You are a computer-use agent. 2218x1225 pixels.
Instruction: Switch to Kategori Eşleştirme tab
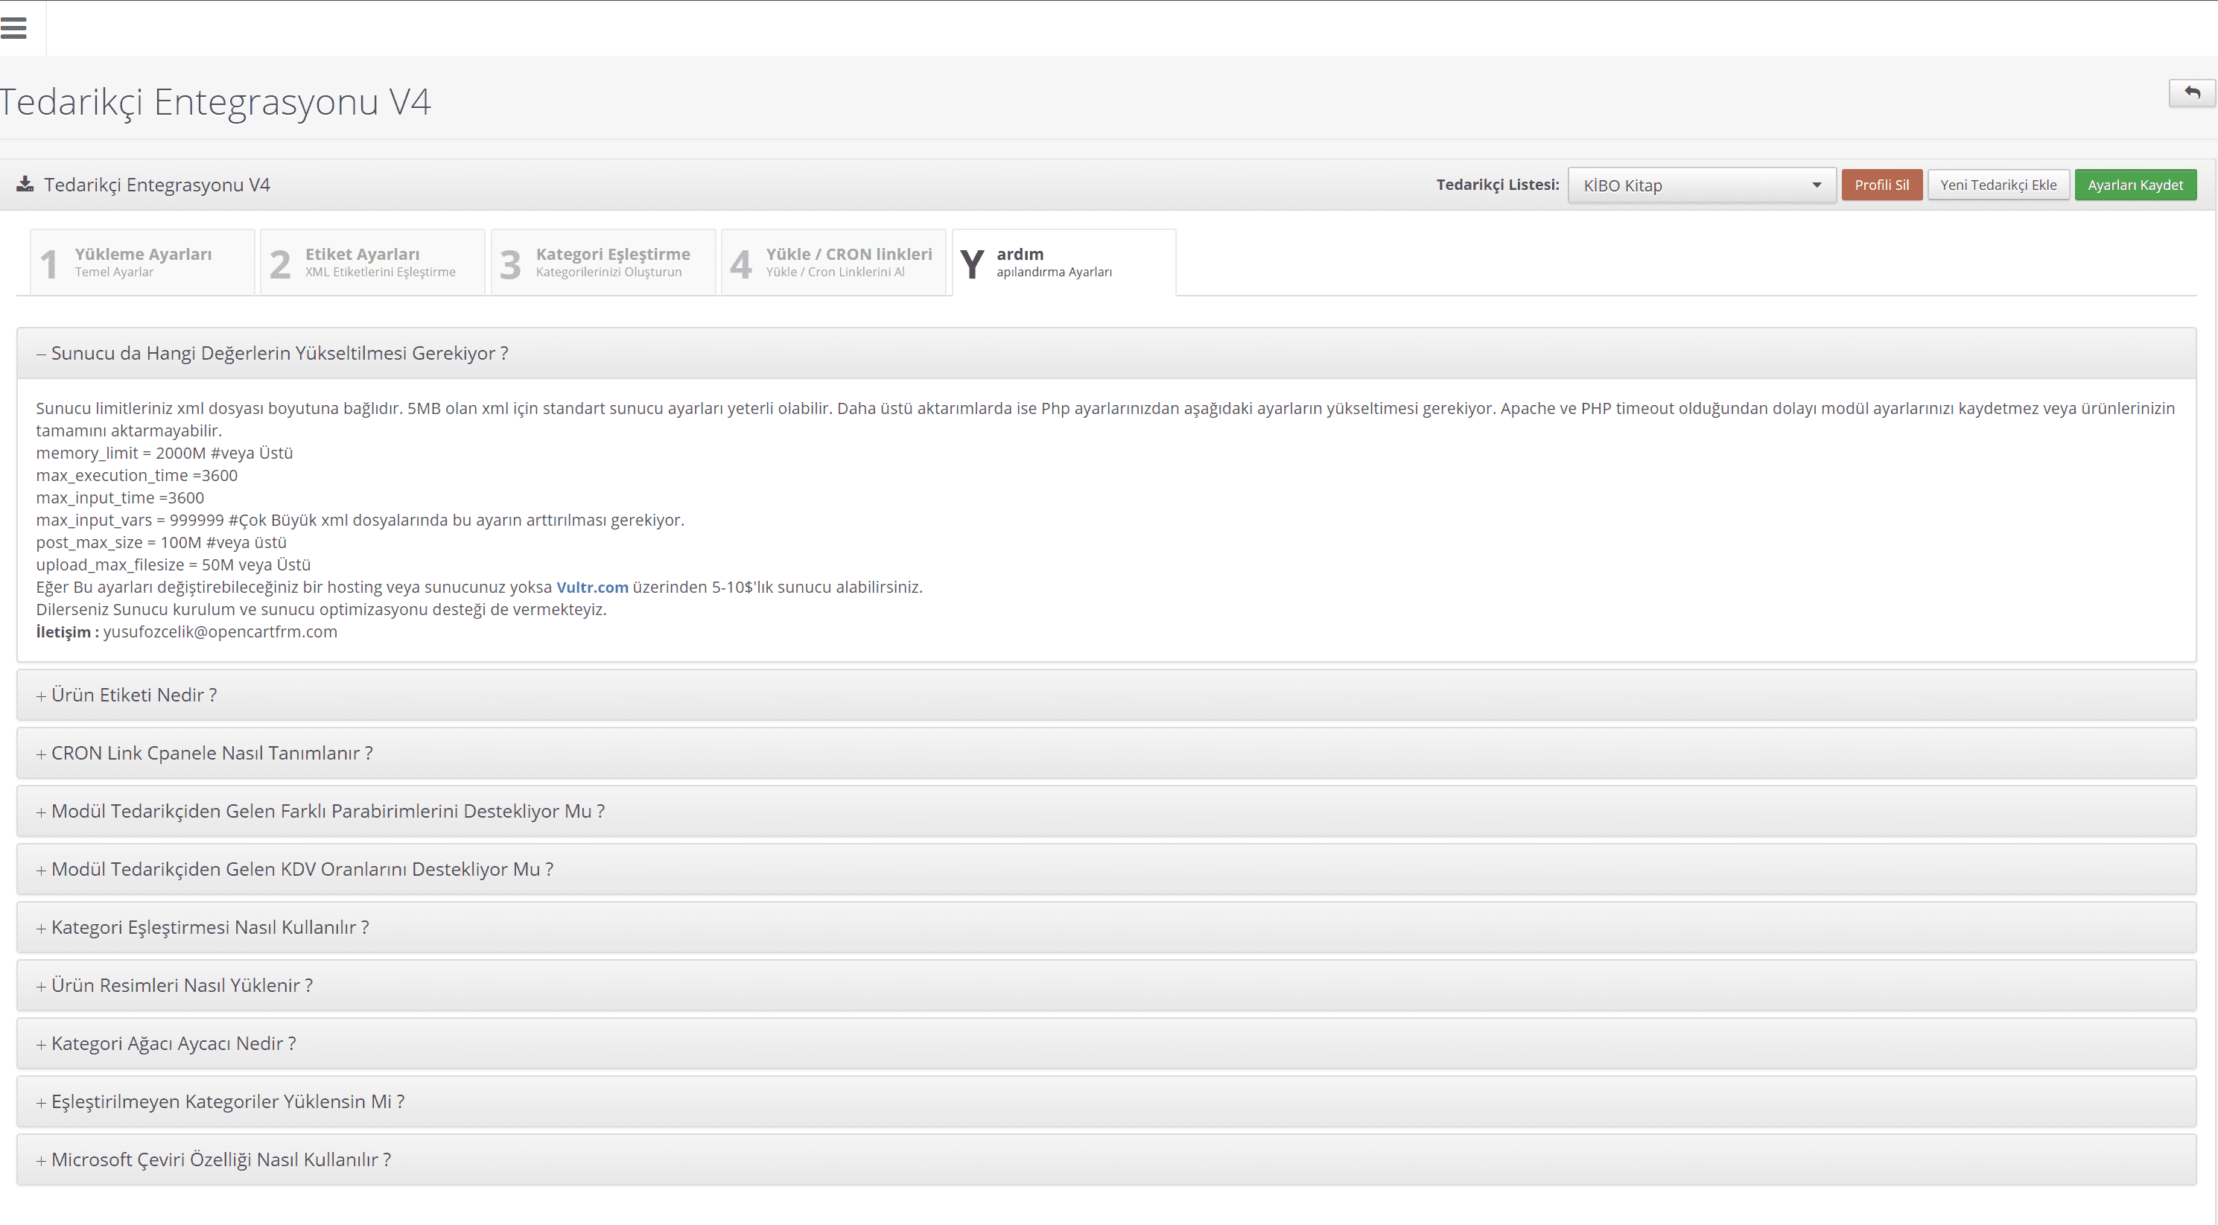[x=603, y=263]
